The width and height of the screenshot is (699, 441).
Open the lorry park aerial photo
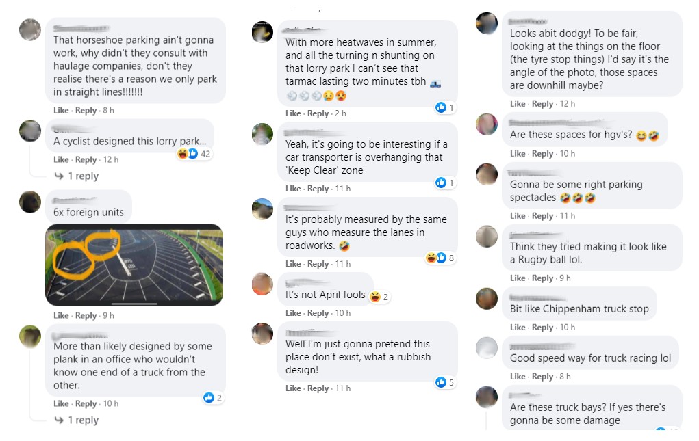(x=134, y=265)
